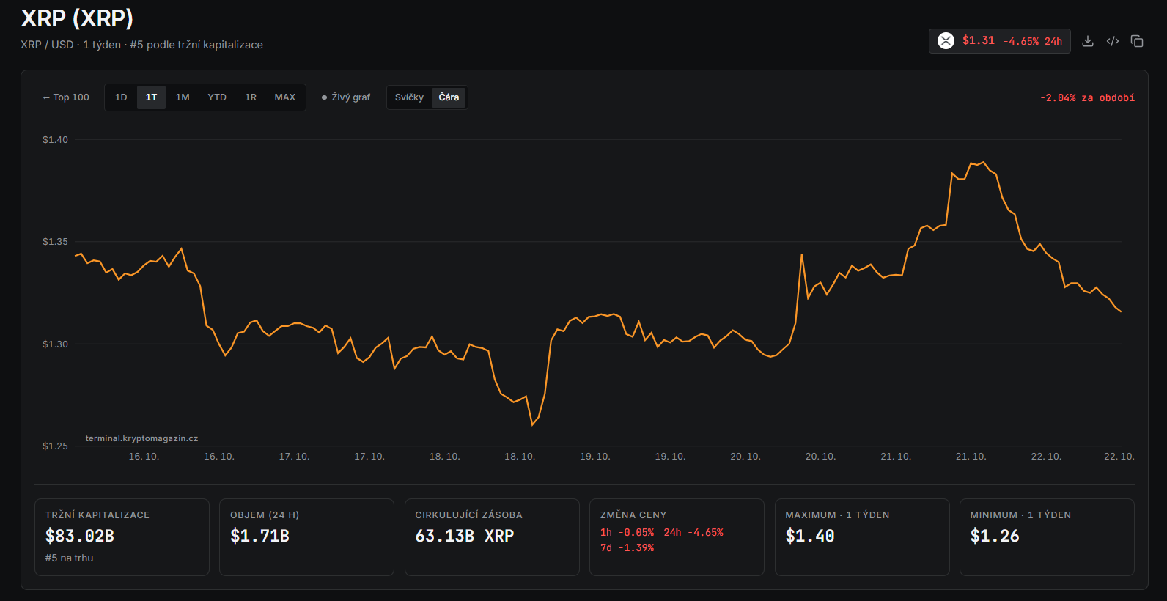
Task: Click the 7d -1.39% price change
Action: [x=627, y=548]
